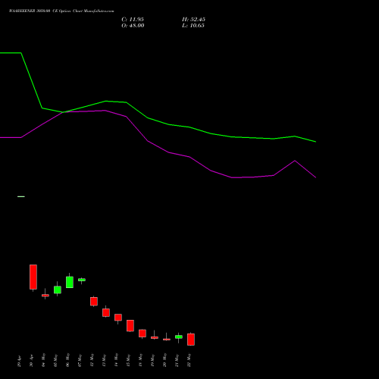Select the thin red candle for 19 May
Screen dimensions: 379x379
click(x=155, y=337)
